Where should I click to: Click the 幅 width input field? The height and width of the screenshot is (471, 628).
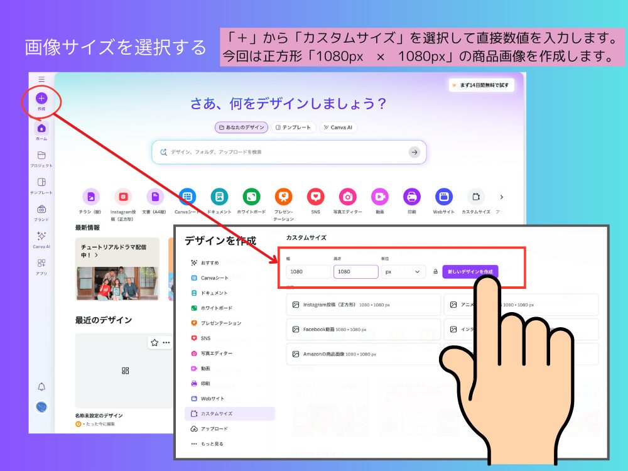click(307, 271)
